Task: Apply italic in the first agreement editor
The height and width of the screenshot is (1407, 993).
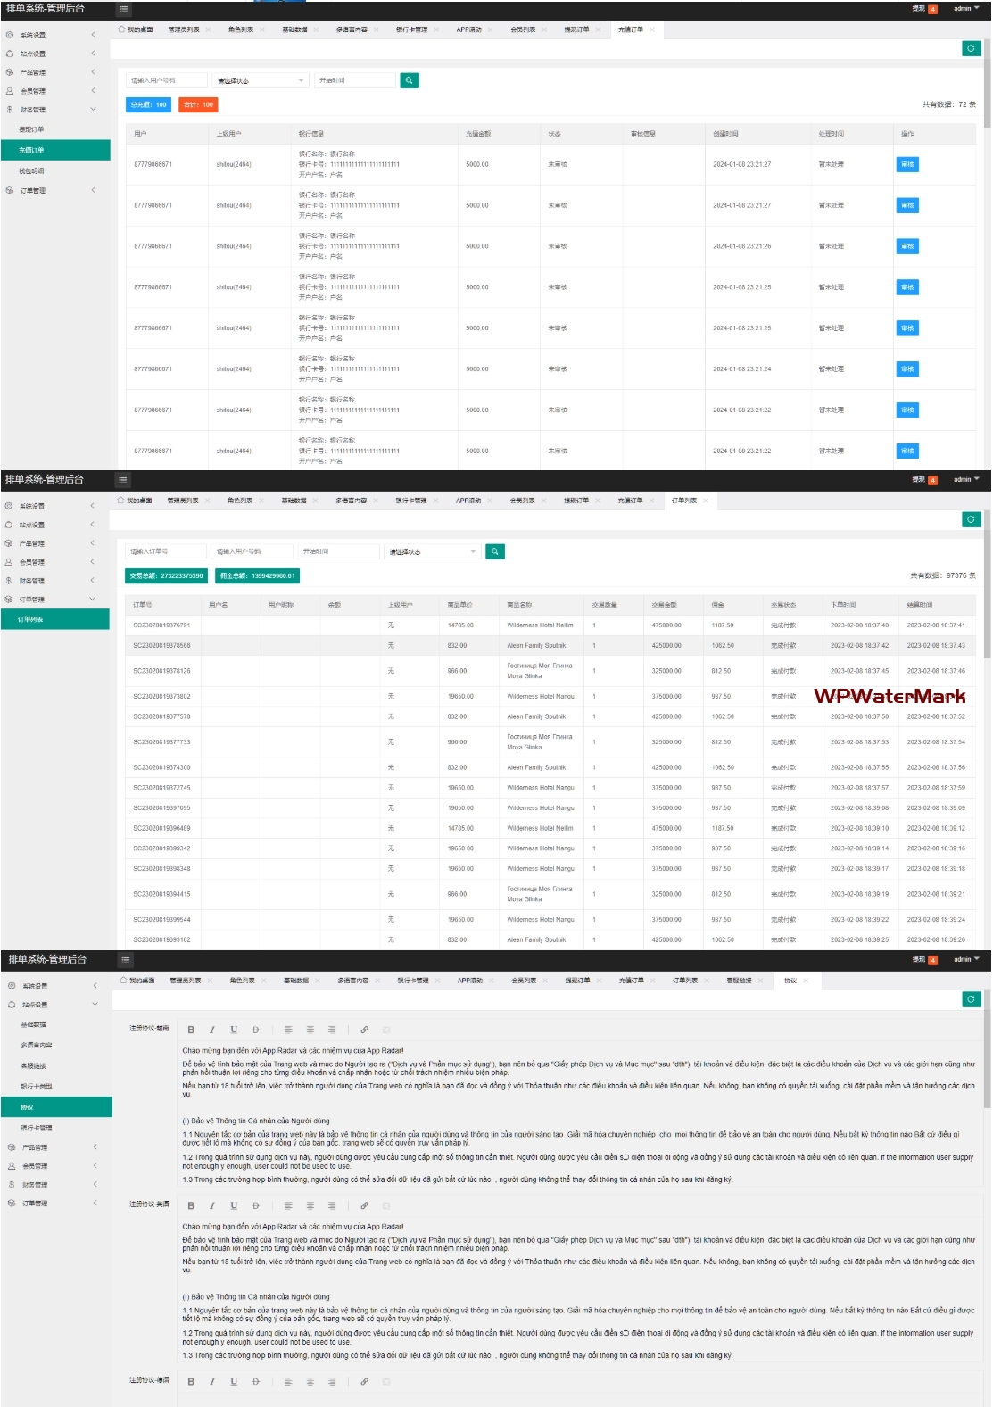Action: tap(212, 1030)
